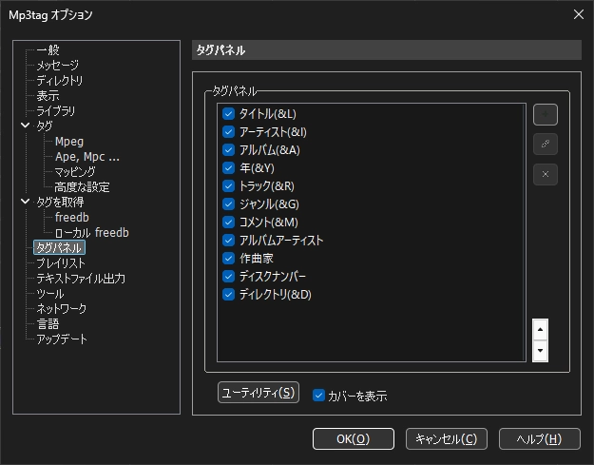Toggle the アルバム(&A) checkbox
594x465 pixels.
(228, 149)
